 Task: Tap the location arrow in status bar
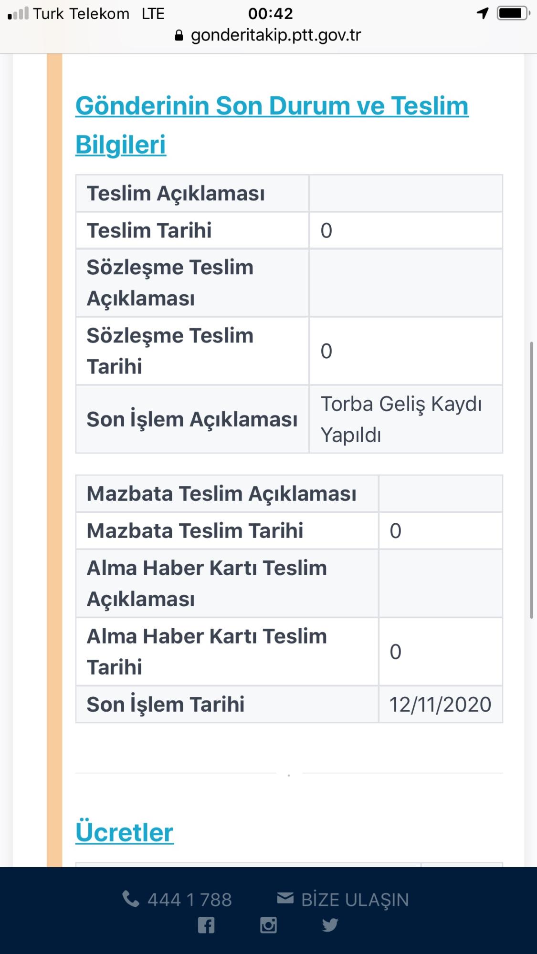483,13
